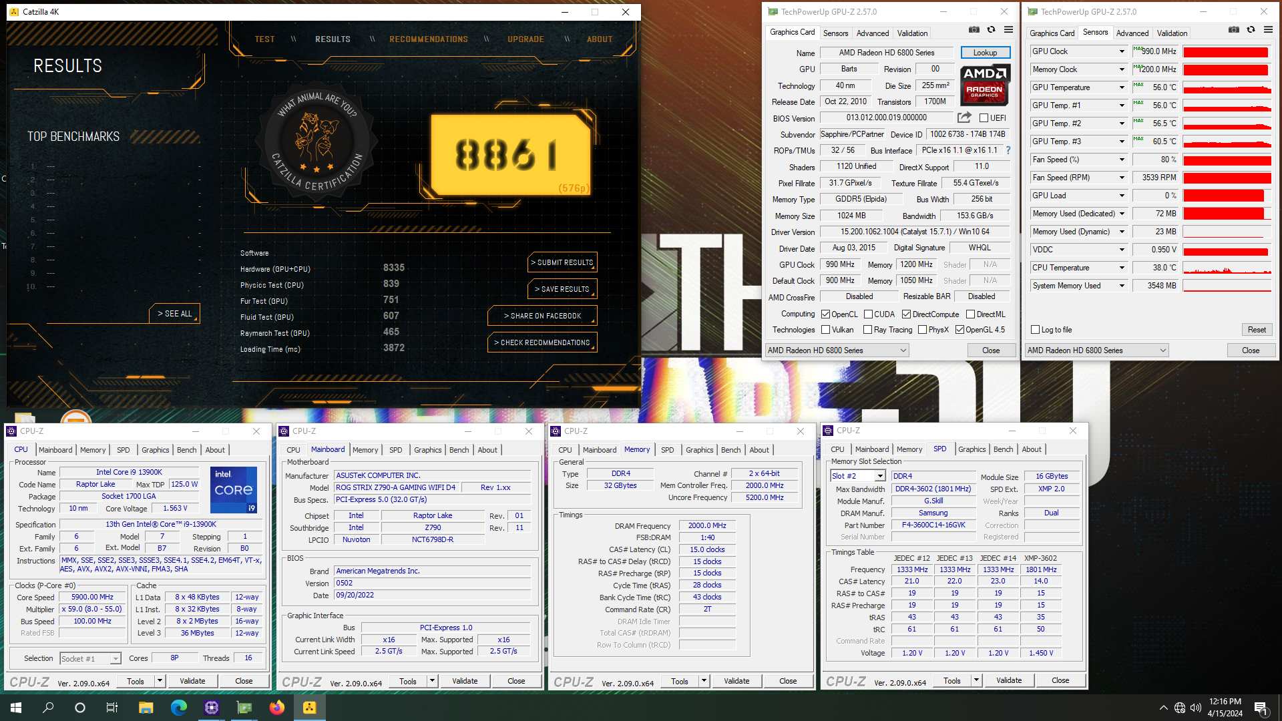The height and width of the screenshot is (721, 1282).
Task: Open Firefox from taskbar
Action: point(277,708)
